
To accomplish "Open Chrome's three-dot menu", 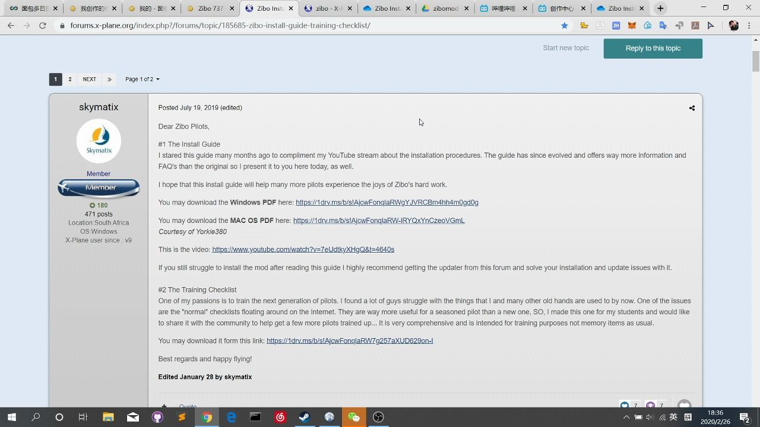I will click(x=750, y=26).
